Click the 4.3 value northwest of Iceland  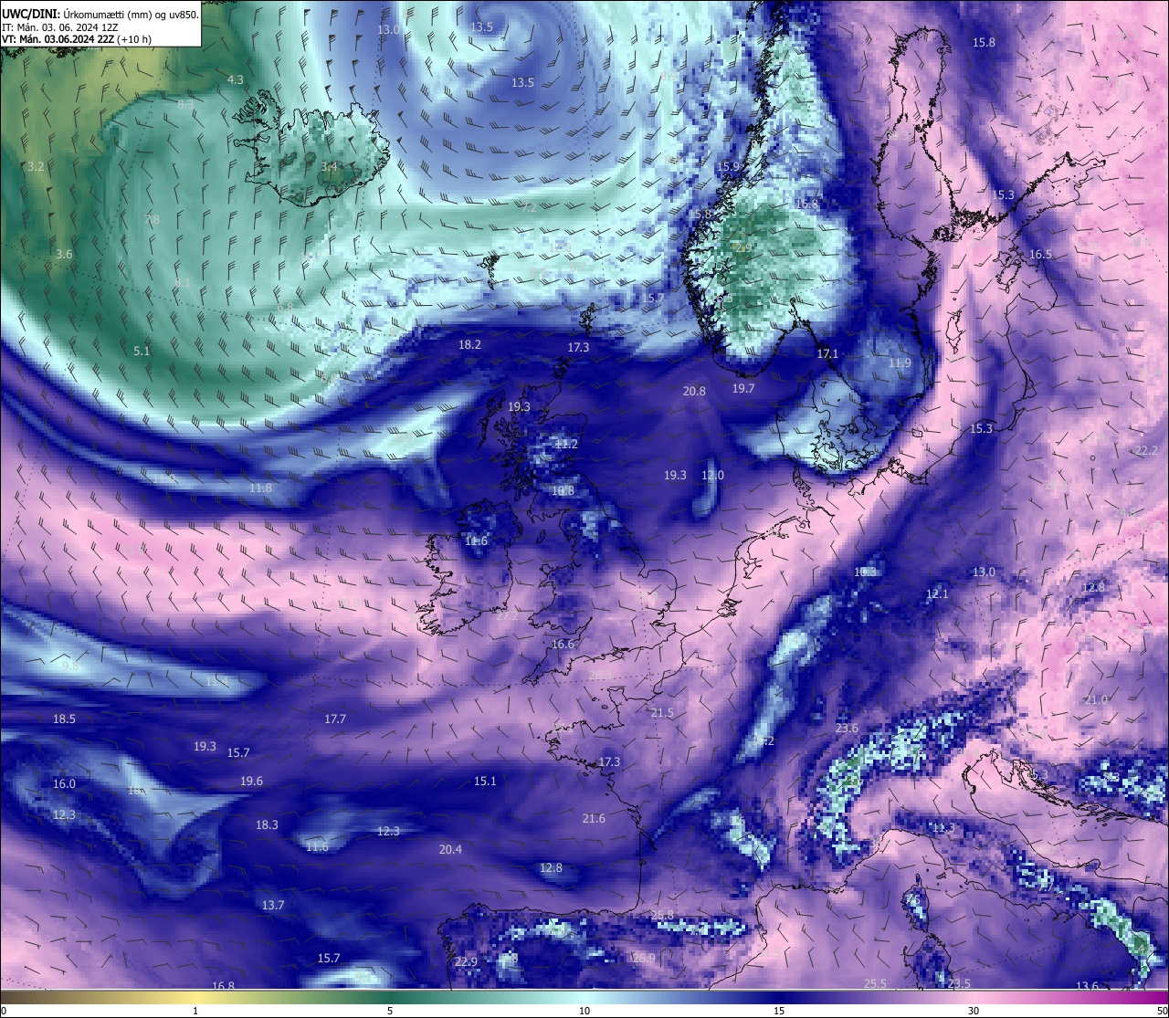235,80
